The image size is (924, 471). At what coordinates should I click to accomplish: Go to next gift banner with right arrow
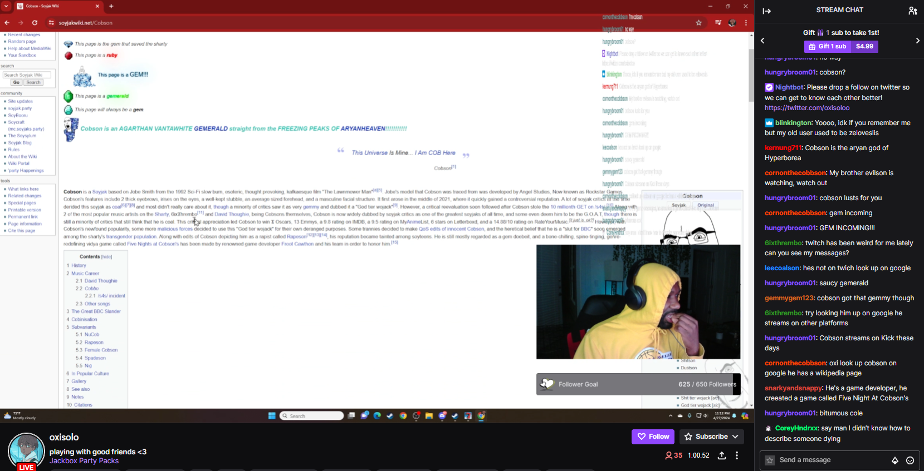(x=917, y=41)
